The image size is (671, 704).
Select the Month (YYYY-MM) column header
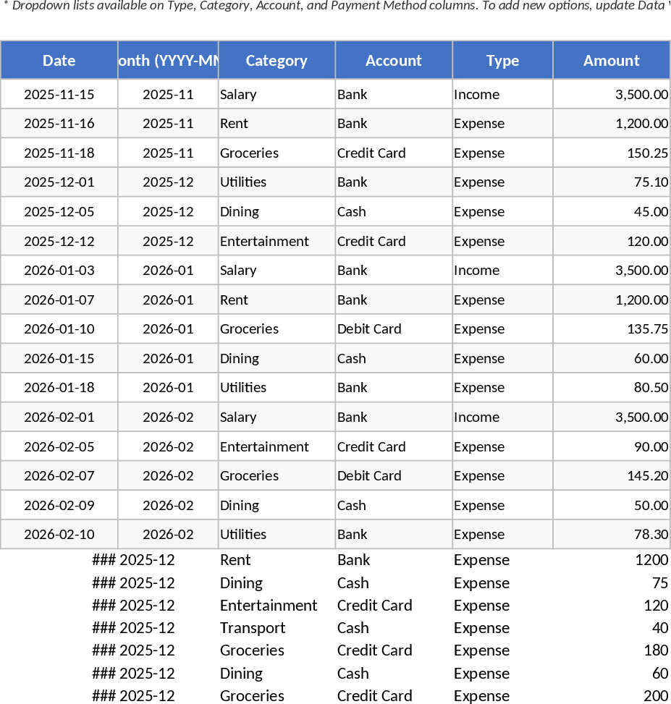(x=168, y=61)
